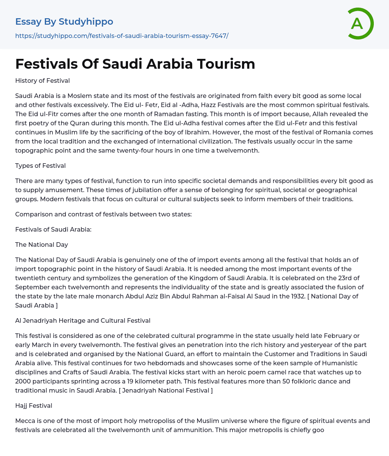
Task: Click the "Hajj Festival" heading
Action: [x=33, y=406]
